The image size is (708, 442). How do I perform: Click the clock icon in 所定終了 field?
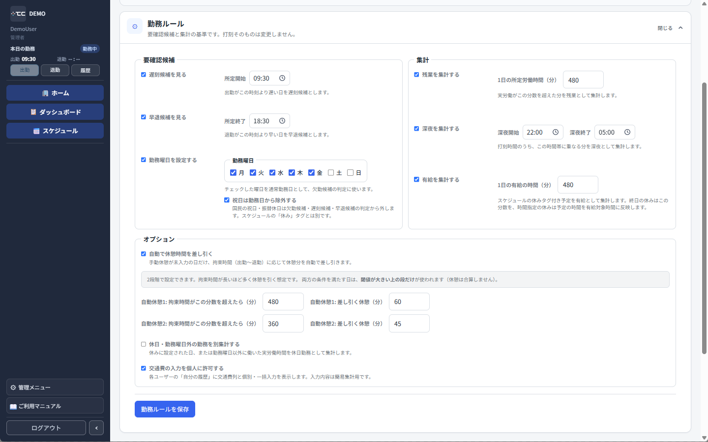tap(282, 121)
